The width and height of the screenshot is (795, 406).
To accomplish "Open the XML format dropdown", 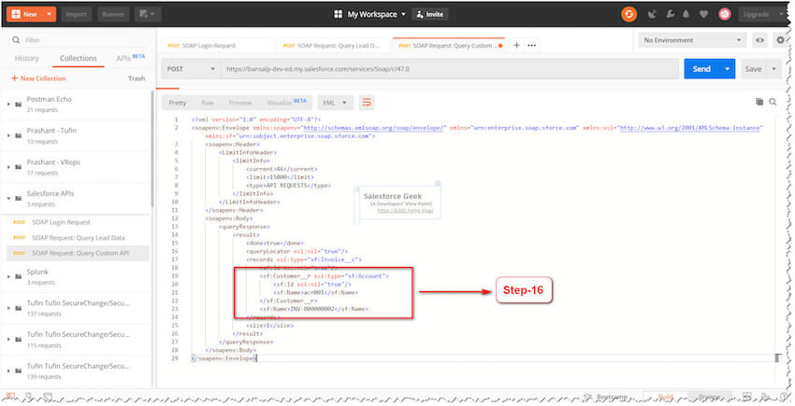I will pyautogui.click(x=334, y=103).
